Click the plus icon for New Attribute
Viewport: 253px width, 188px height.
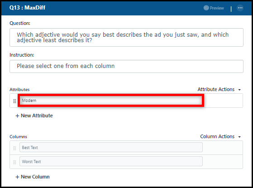pos(17,116)
